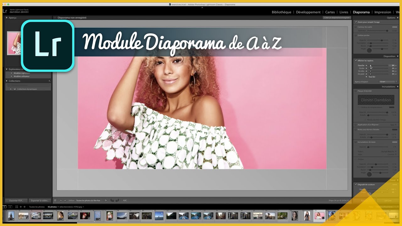Enable Notes sous forme d'étoiles checkbox
Screen dimensions: 402x226
[x=356, y=130]
